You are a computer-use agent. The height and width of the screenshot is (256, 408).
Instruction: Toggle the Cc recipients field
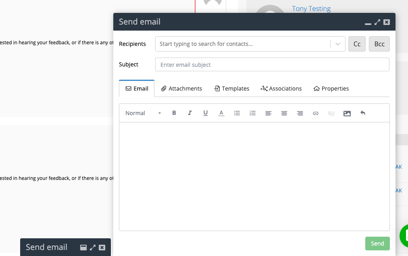[357, 44]
